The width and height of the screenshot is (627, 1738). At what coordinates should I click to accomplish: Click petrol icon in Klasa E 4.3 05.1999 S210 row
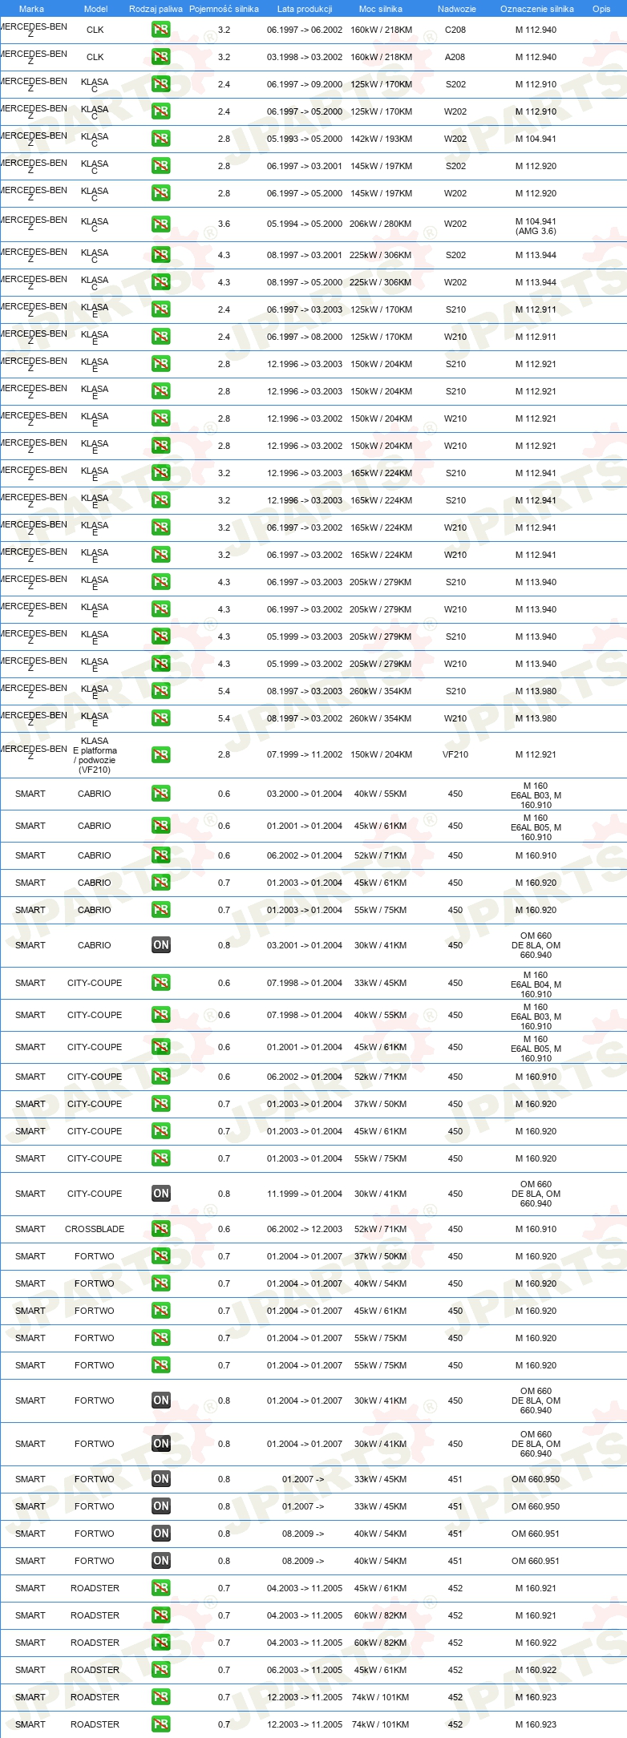point(160,637)
